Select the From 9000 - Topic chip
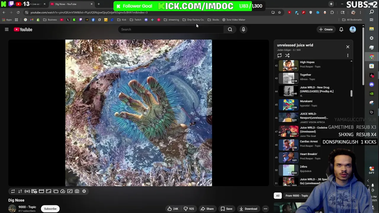The width and height of the screenshot is (379, 213). pos(297,196)
